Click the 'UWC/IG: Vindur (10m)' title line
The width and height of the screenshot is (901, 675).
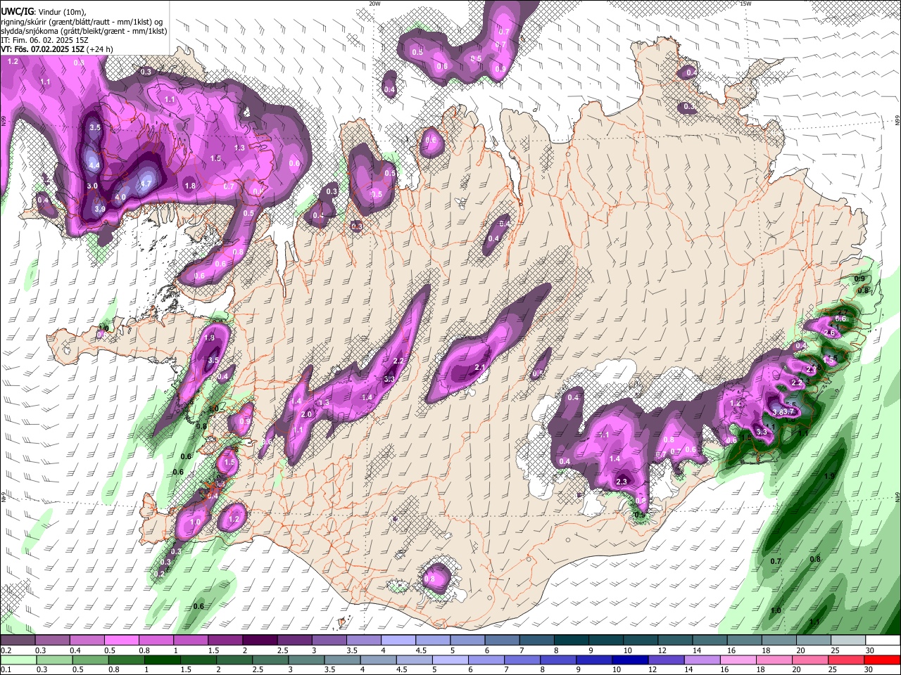(x=43, y=12)
